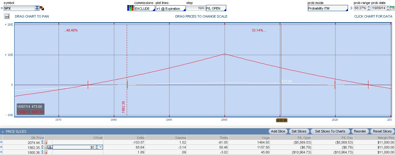Adjust the $0 offset stepper arrows
The height and width of the screenshot is (155, 395).
(96, 147)
